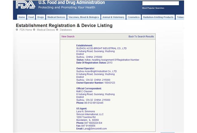Image resolution: width=197 pixels, height=133 pixels.
Task: Open the Animal & Veterinary tab
Action: click(x=113, y=17)
